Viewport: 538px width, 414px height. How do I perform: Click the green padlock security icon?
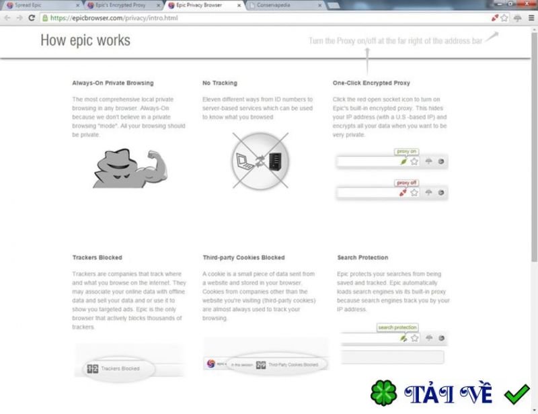click(x=45, y=18)
